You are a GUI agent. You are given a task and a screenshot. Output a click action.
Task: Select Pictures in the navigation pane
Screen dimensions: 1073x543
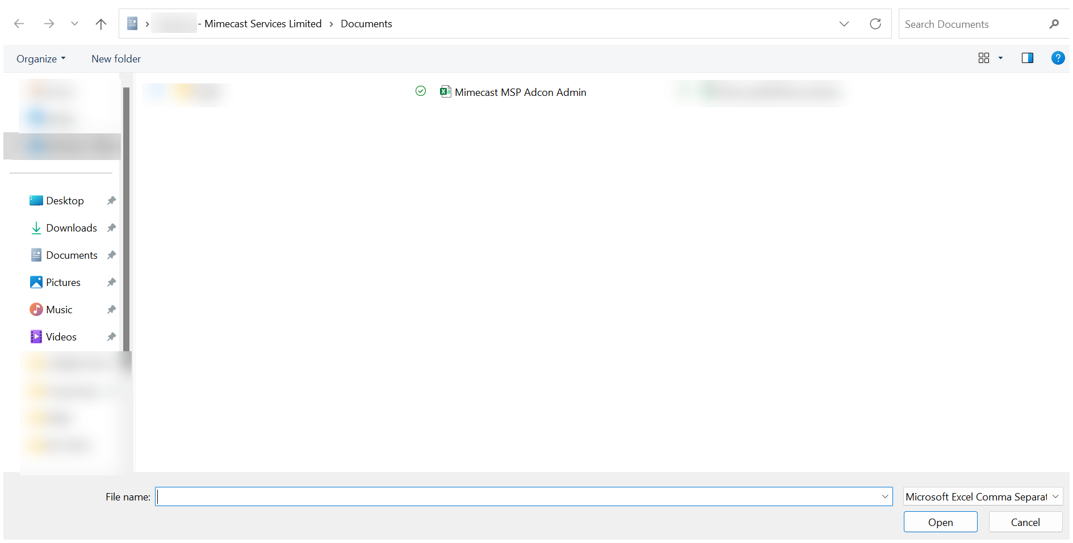click(63, 283)
